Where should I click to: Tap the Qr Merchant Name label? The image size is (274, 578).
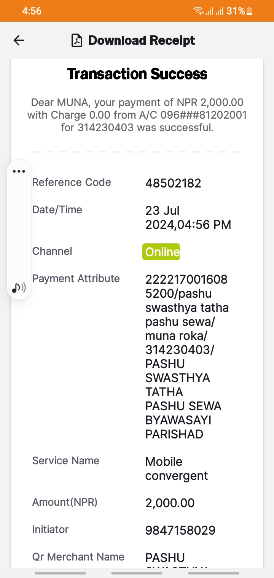click(x=78, y=557)
